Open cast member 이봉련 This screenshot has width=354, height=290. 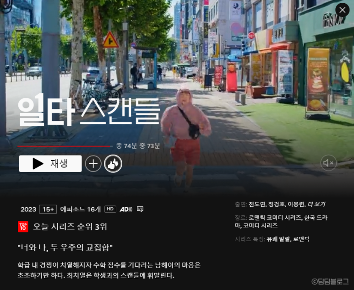pos(296,204)
